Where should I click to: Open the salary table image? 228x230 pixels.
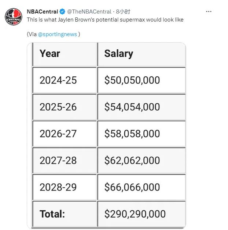[106, 135]
